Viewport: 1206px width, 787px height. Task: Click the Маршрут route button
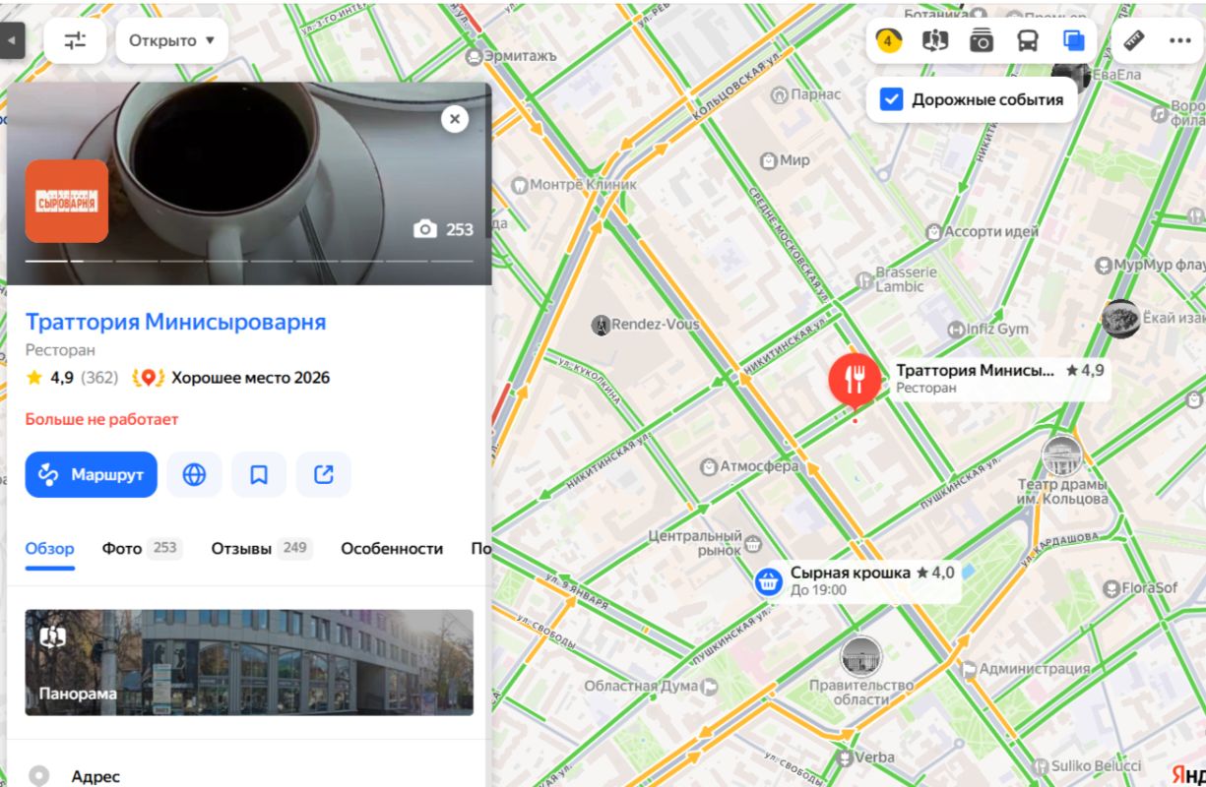[92, 475]
